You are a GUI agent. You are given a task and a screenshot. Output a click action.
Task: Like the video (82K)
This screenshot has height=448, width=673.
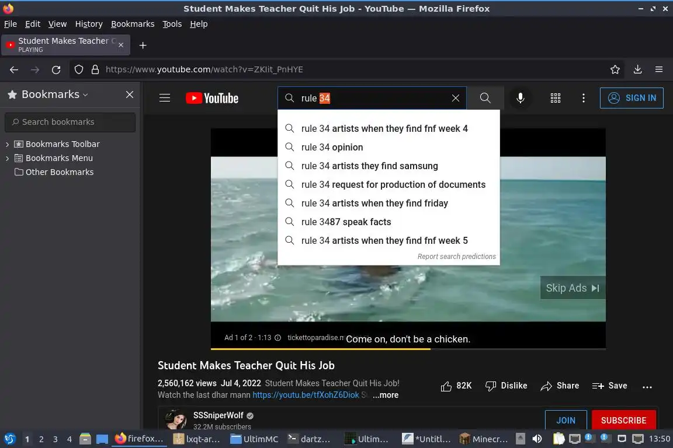click(x=456, y=386)
